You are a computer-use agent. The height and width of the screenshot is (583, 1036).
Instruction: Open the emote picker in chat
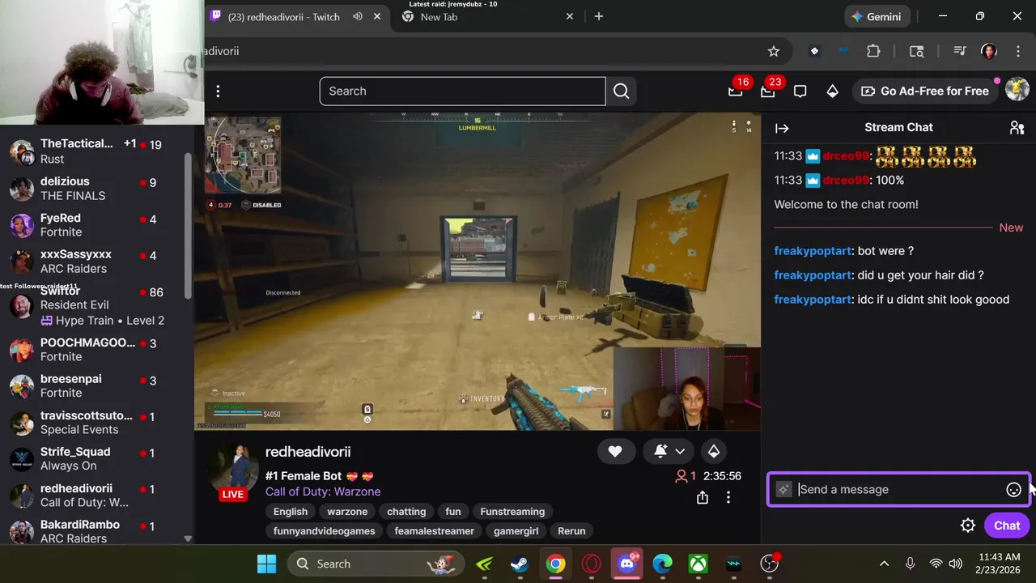(x=1013, y=489)
